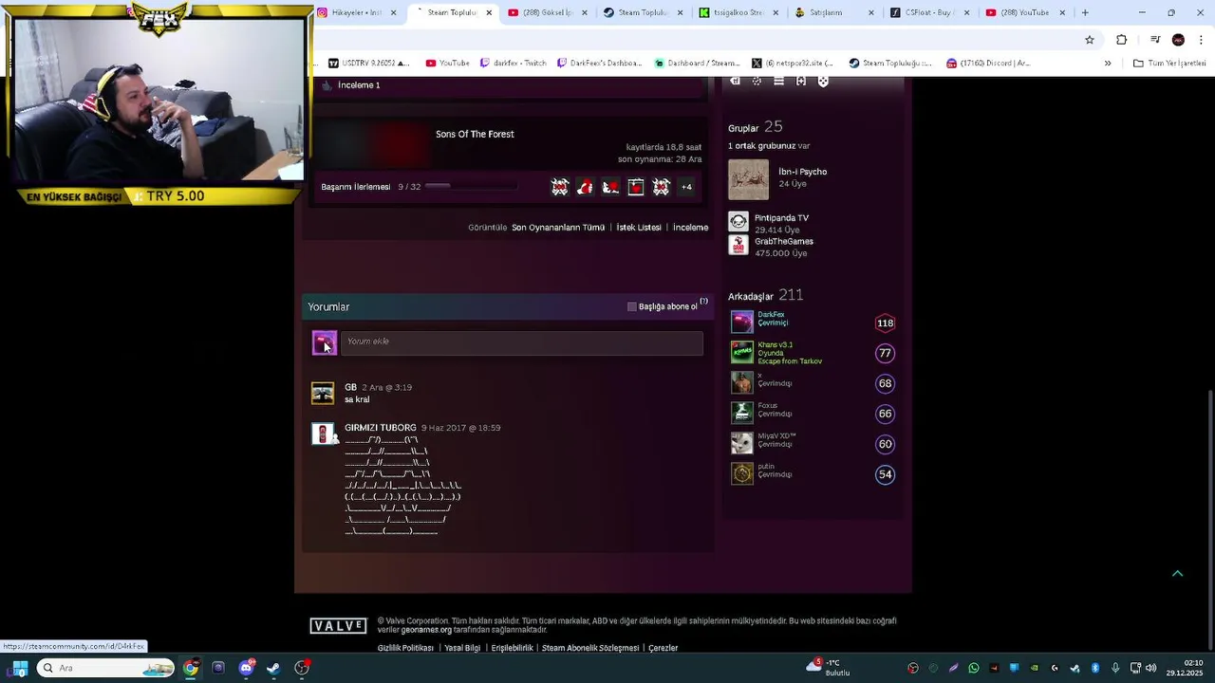Screen dimensions: 1215x683
Task: Switch to the (288) Göksel browser tab
Action: 548,12
